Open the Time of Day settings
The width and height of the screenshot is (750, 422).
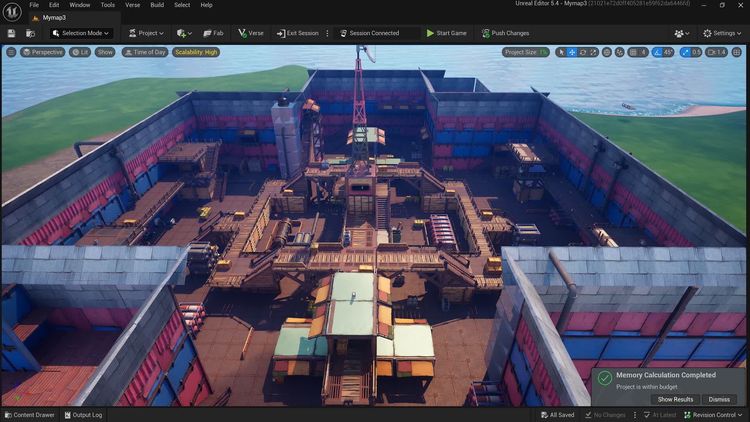[145, 52]
